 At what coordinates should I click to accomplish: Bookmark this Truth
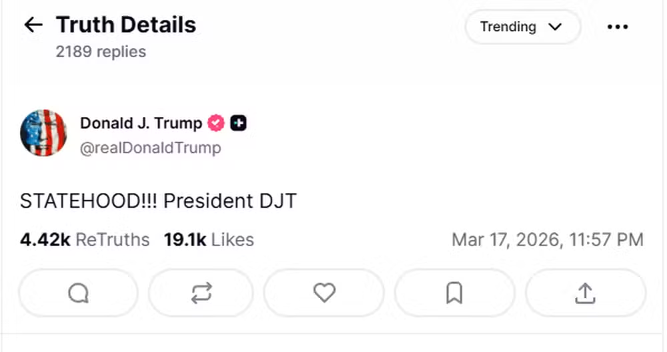(x=454, y=293)
